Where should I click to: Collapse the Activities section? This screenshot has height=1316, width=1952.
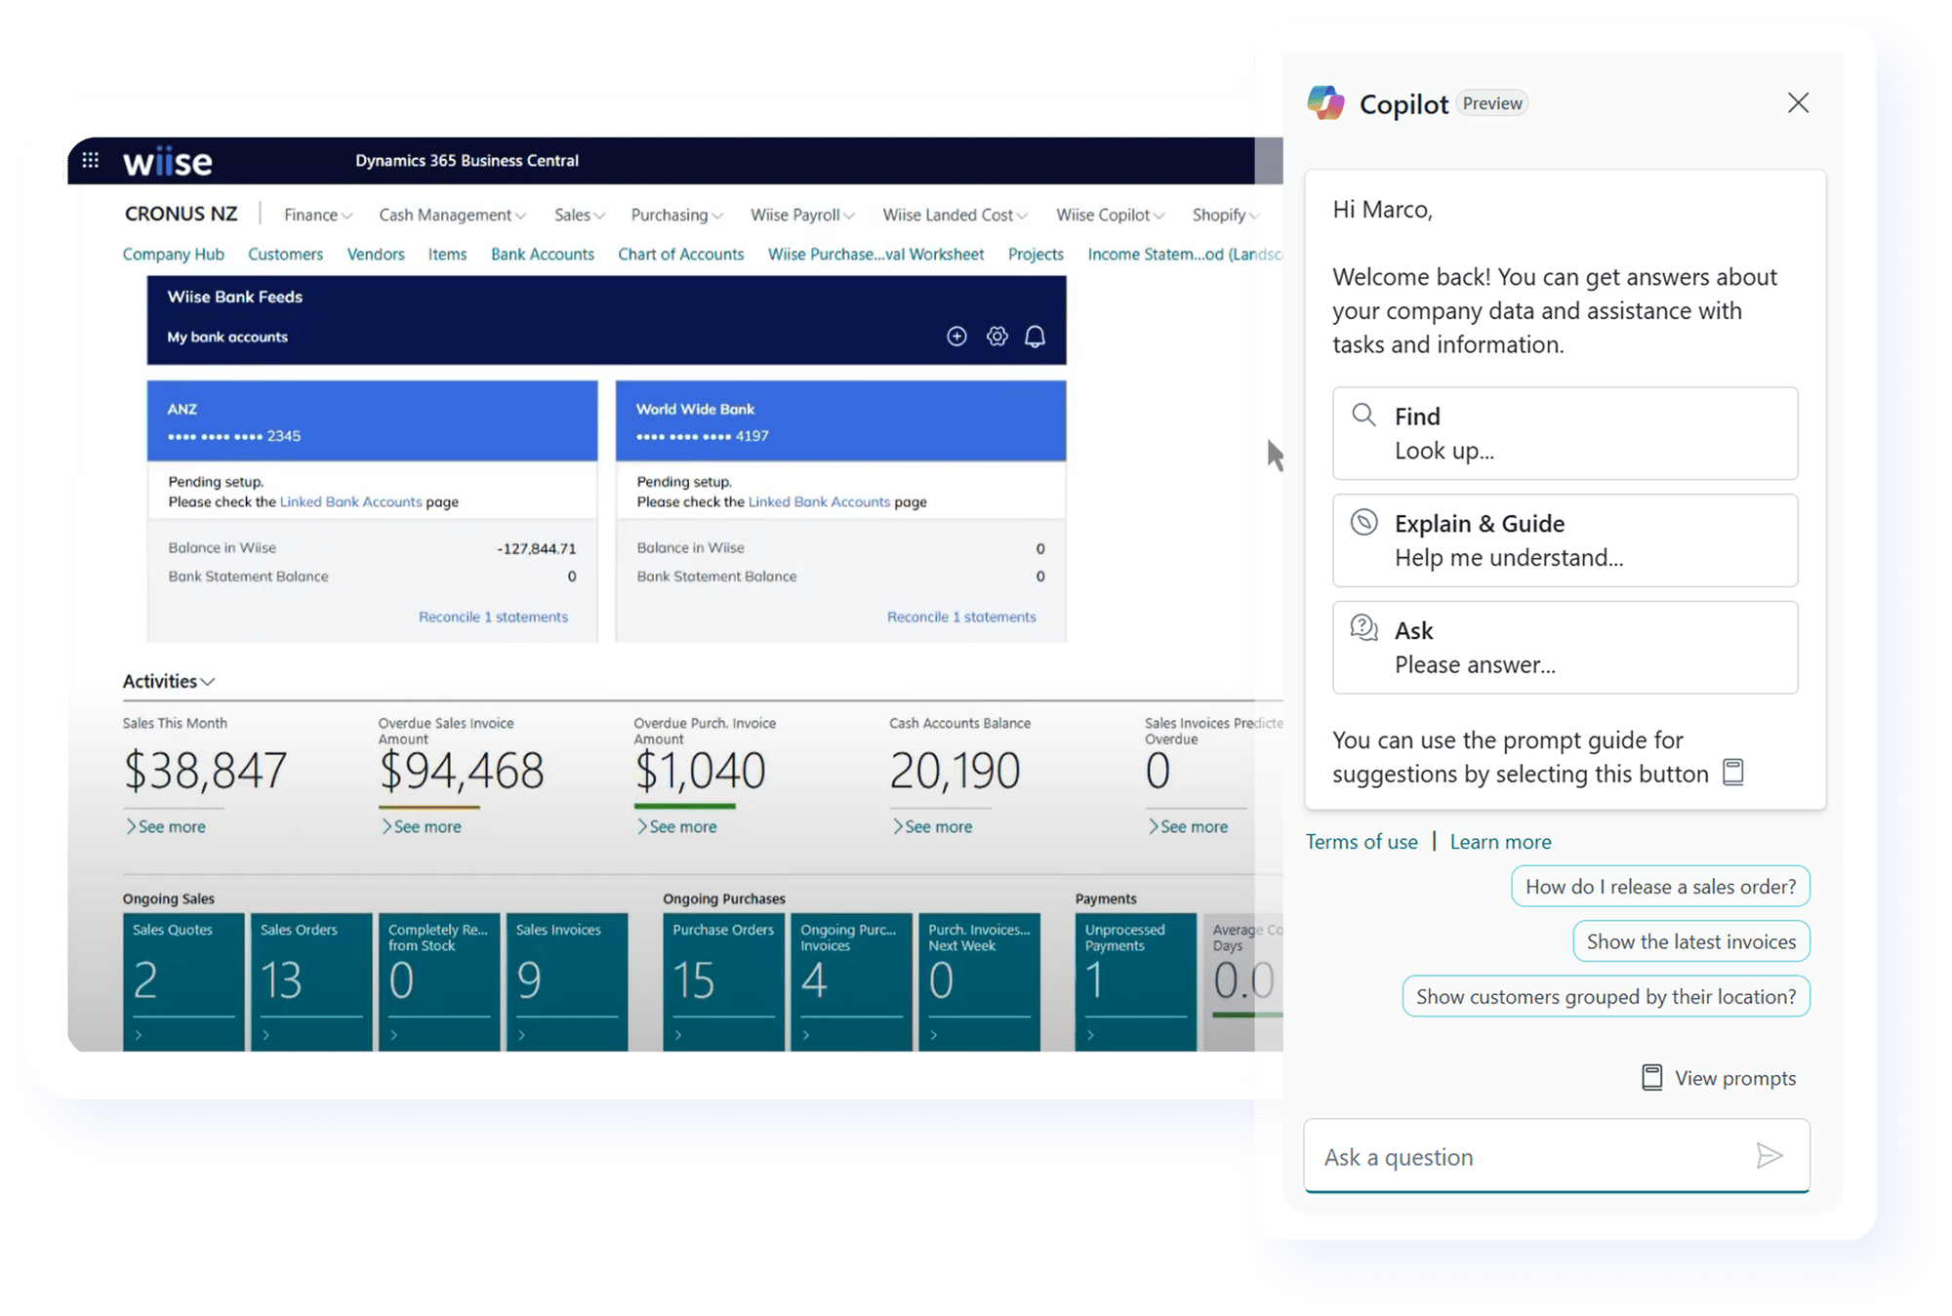tap(169, 681)
